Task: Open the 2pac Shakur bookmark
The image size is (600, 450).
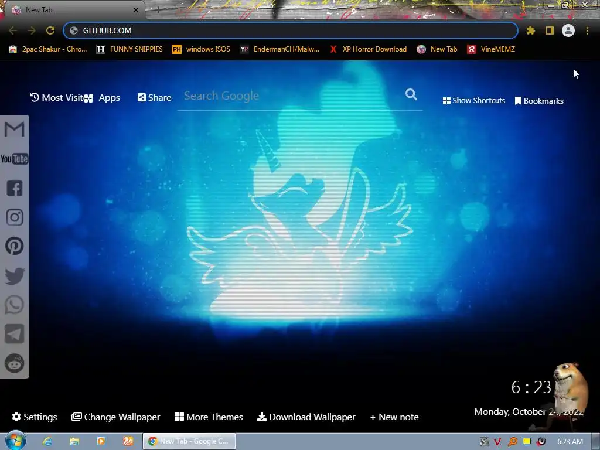Action: (x=48, y=49)
